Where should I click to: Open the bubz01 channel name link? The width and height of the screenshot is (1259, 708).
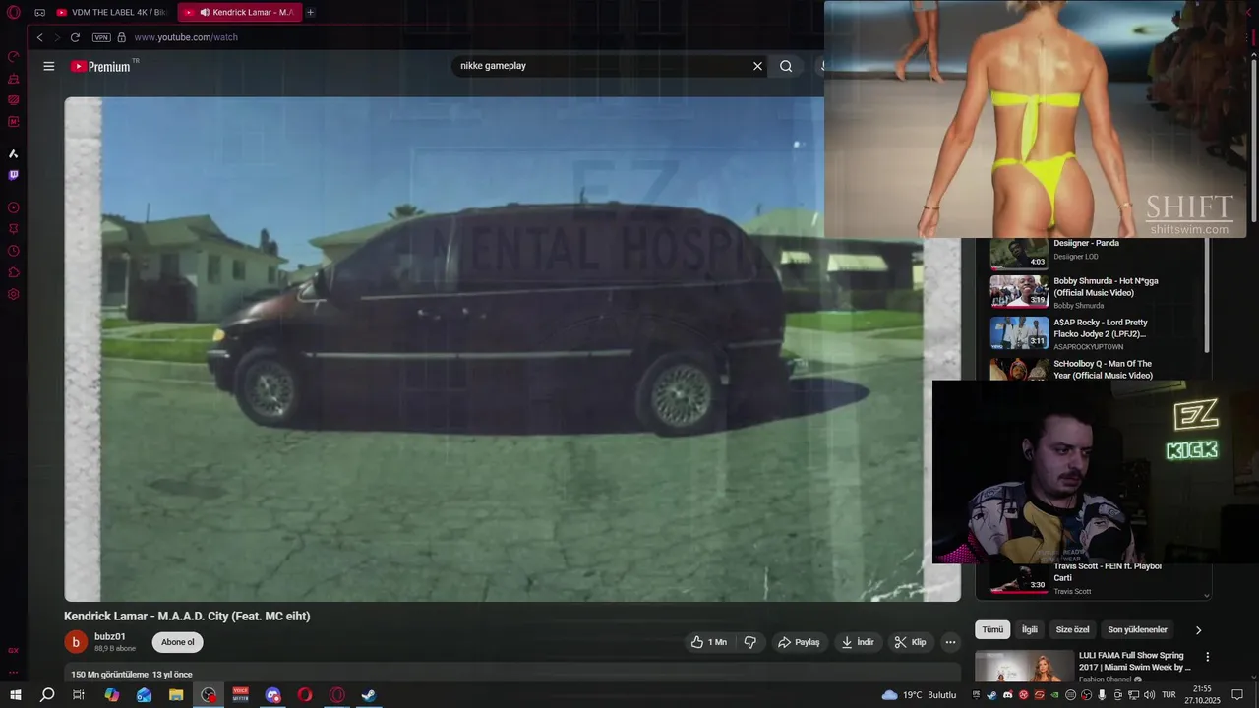point(110,636)
